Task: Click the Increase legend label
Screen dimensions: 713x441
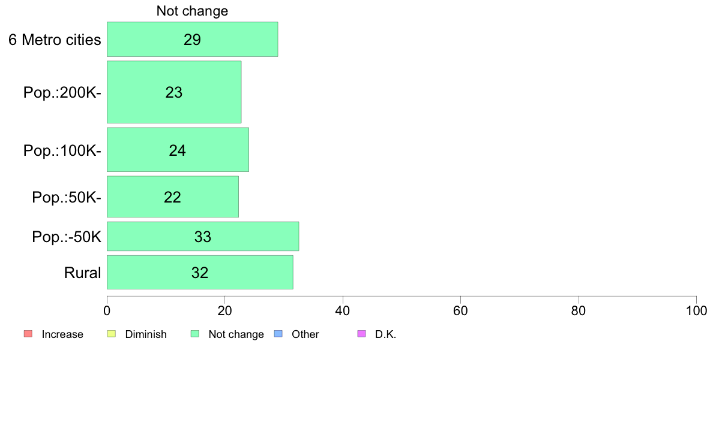Action: (x=62, y=334)
